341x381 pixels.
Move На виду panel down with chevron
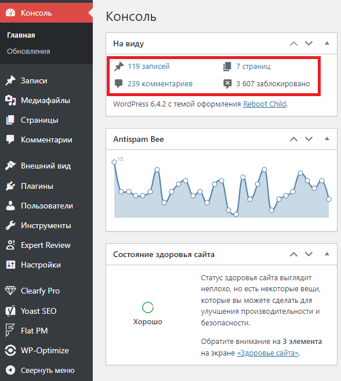309,43
